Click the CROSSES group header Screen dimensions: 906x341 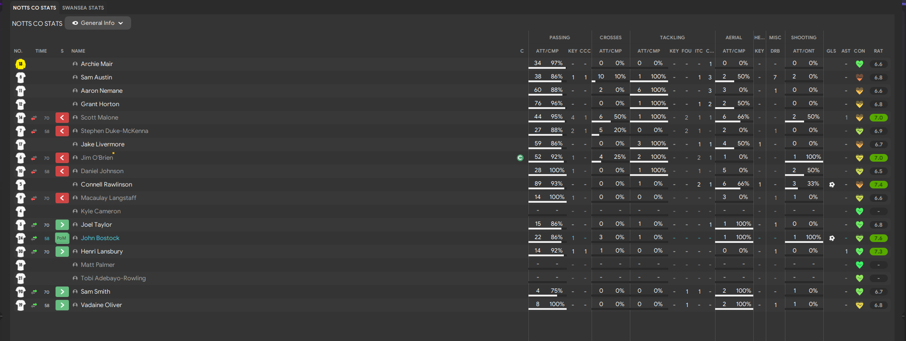point(611,37)
